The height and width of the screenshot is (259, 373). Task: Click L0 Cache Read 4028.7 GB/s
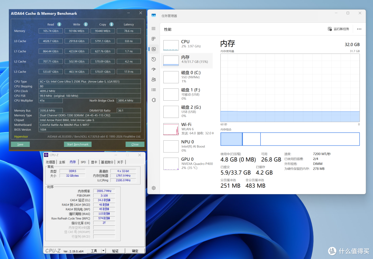tap(51, 41)
